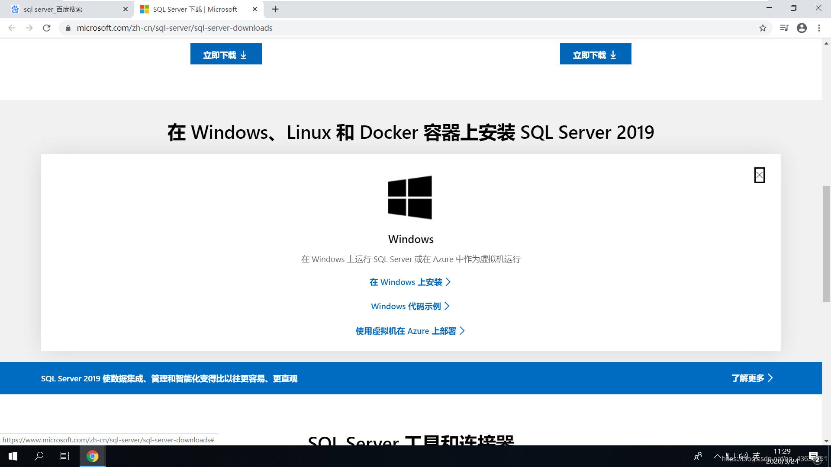Click the padlock site info icon

click(68, 28)
